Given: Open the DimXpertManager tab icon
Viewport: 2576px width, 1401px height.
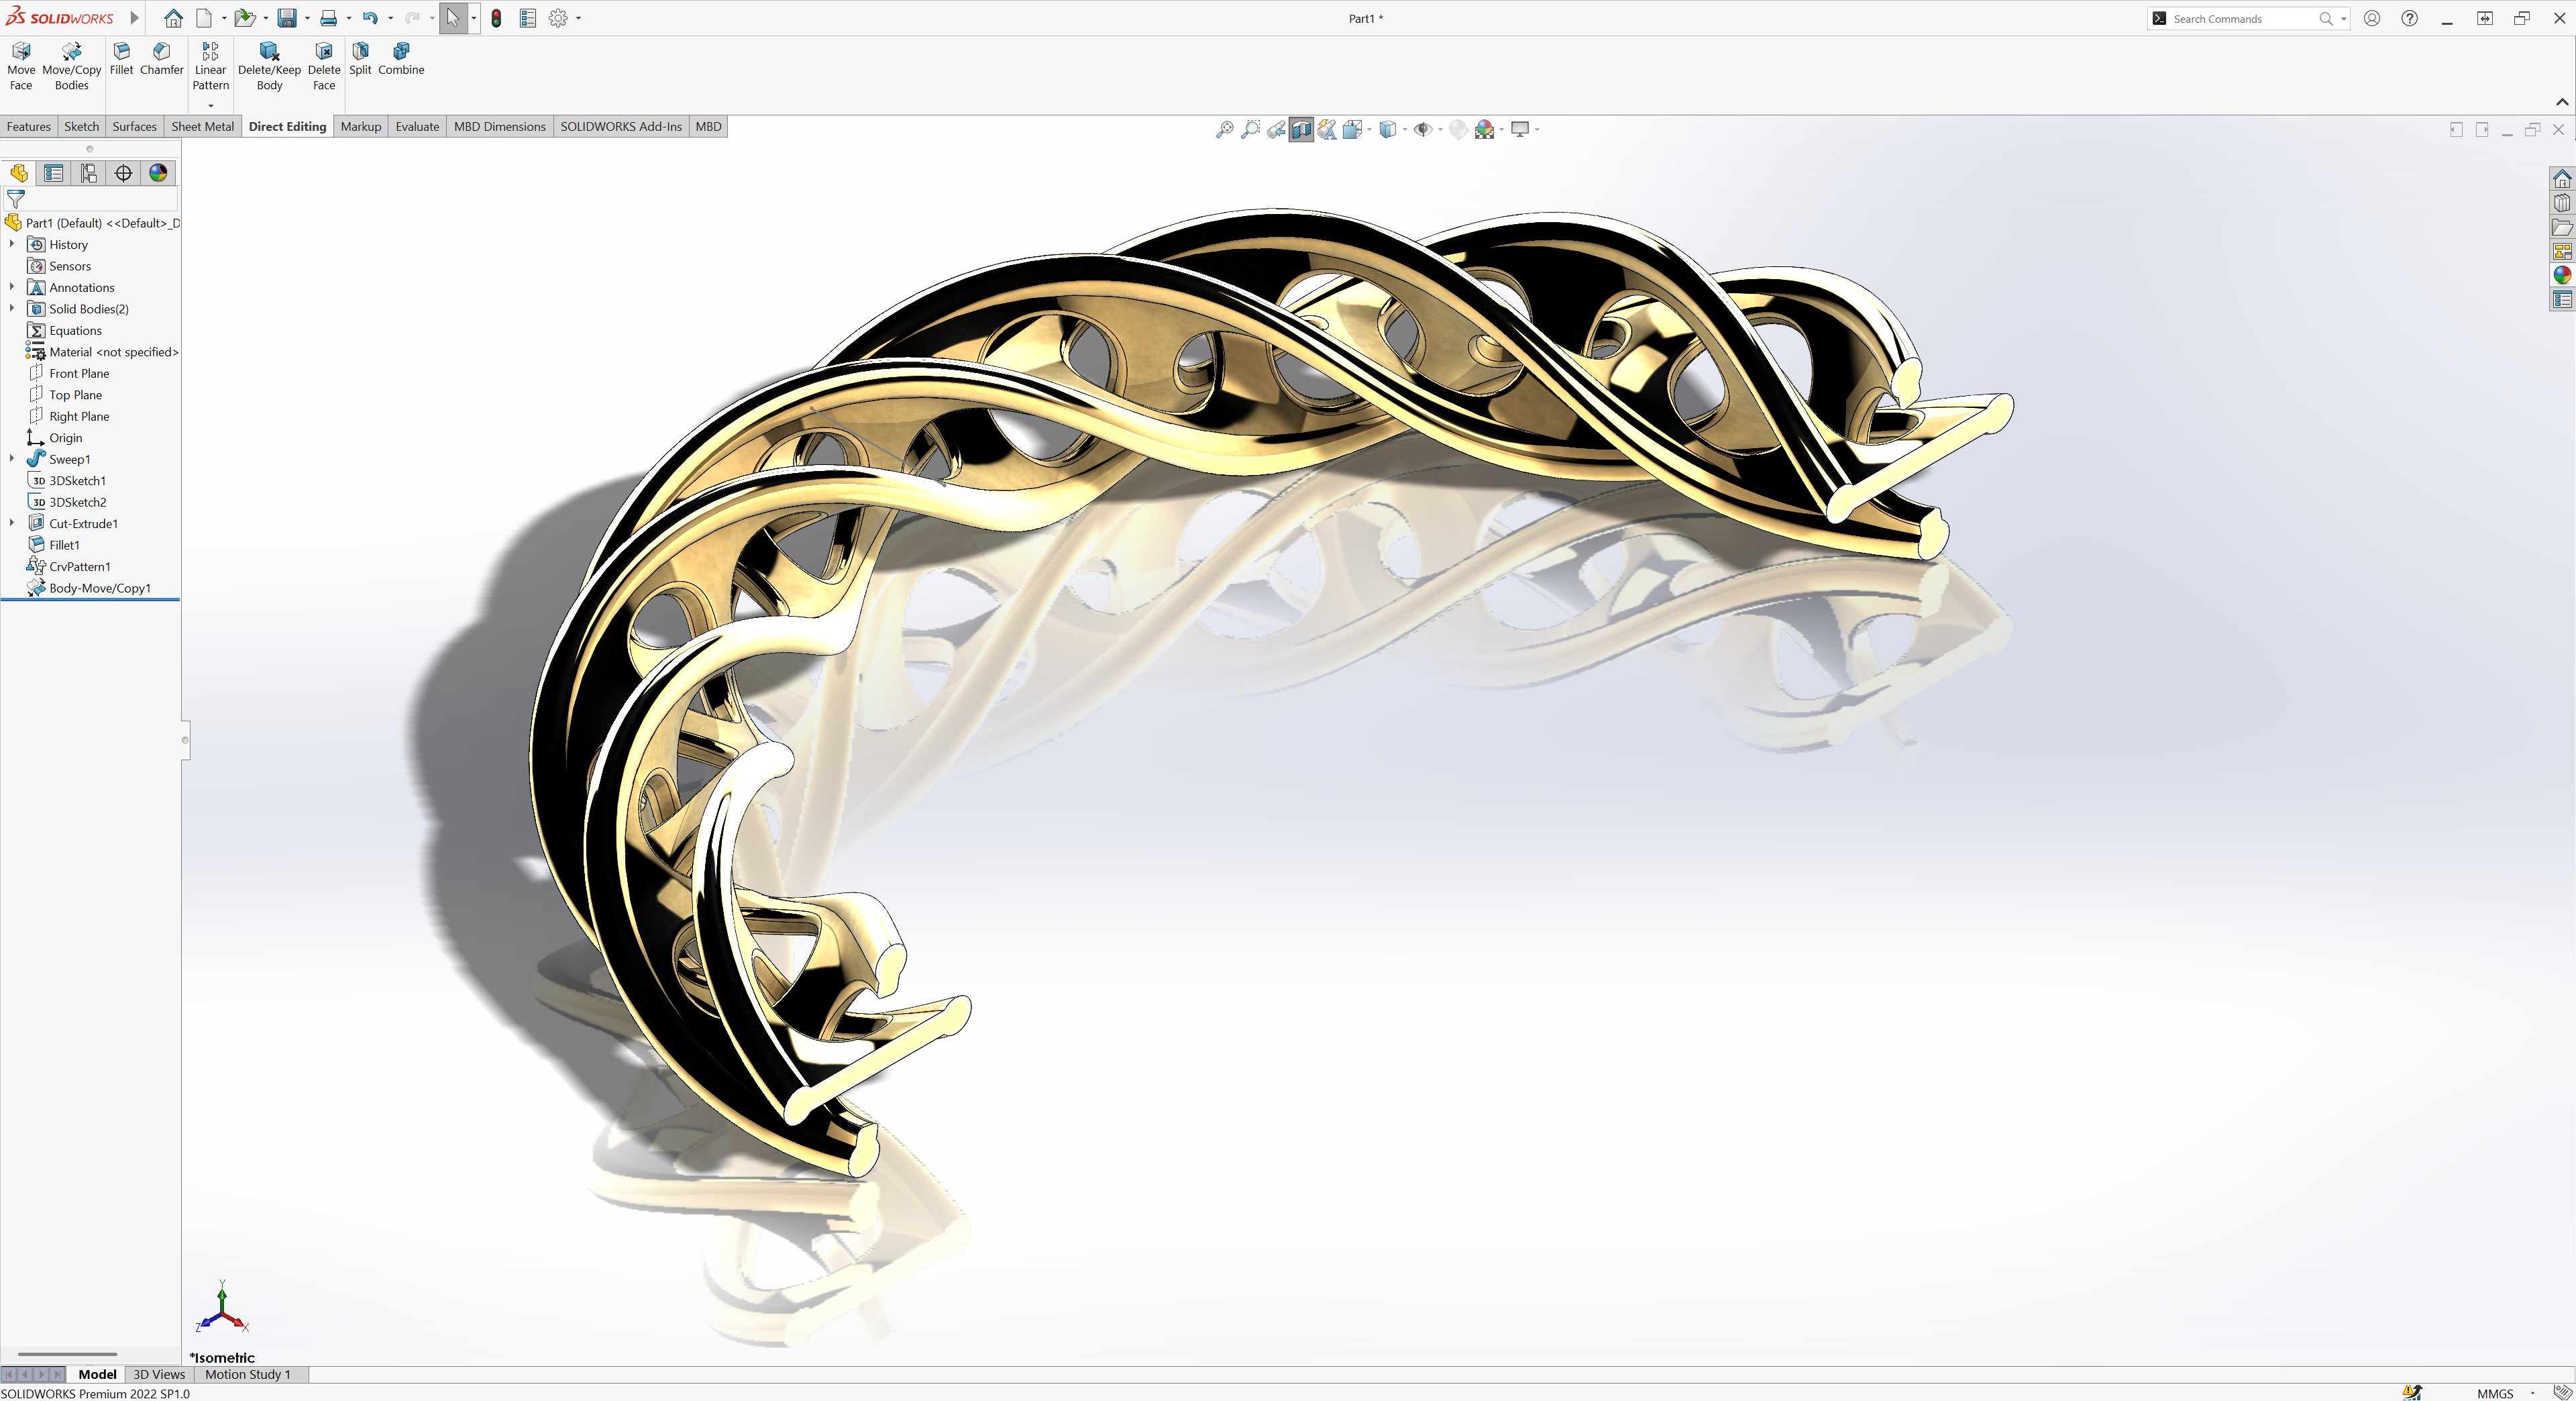Looking at the screenshot, I should 123,173.
